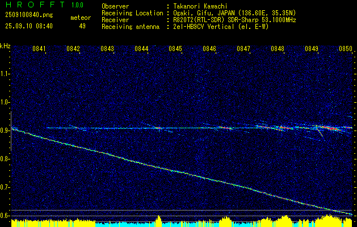Click the HROFFT title text
The width and height of the screenshot is (357, 227).
[x=35, y=5]
